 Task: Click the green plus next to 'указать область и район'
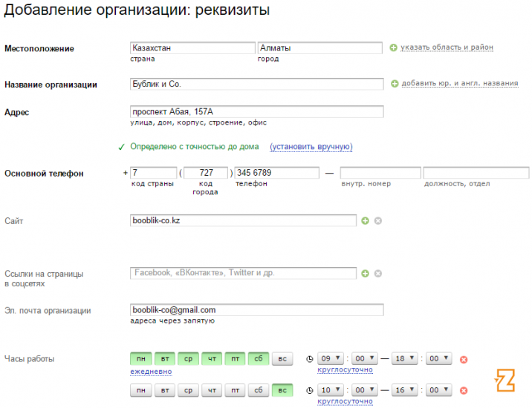tap(393, 47)
